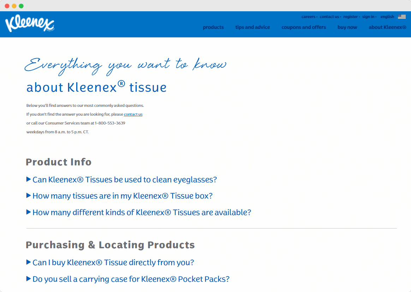Expand the carrying case for Pocket Packs question
The height and width of the screenshot is (292, 411).
coord(131,279)
